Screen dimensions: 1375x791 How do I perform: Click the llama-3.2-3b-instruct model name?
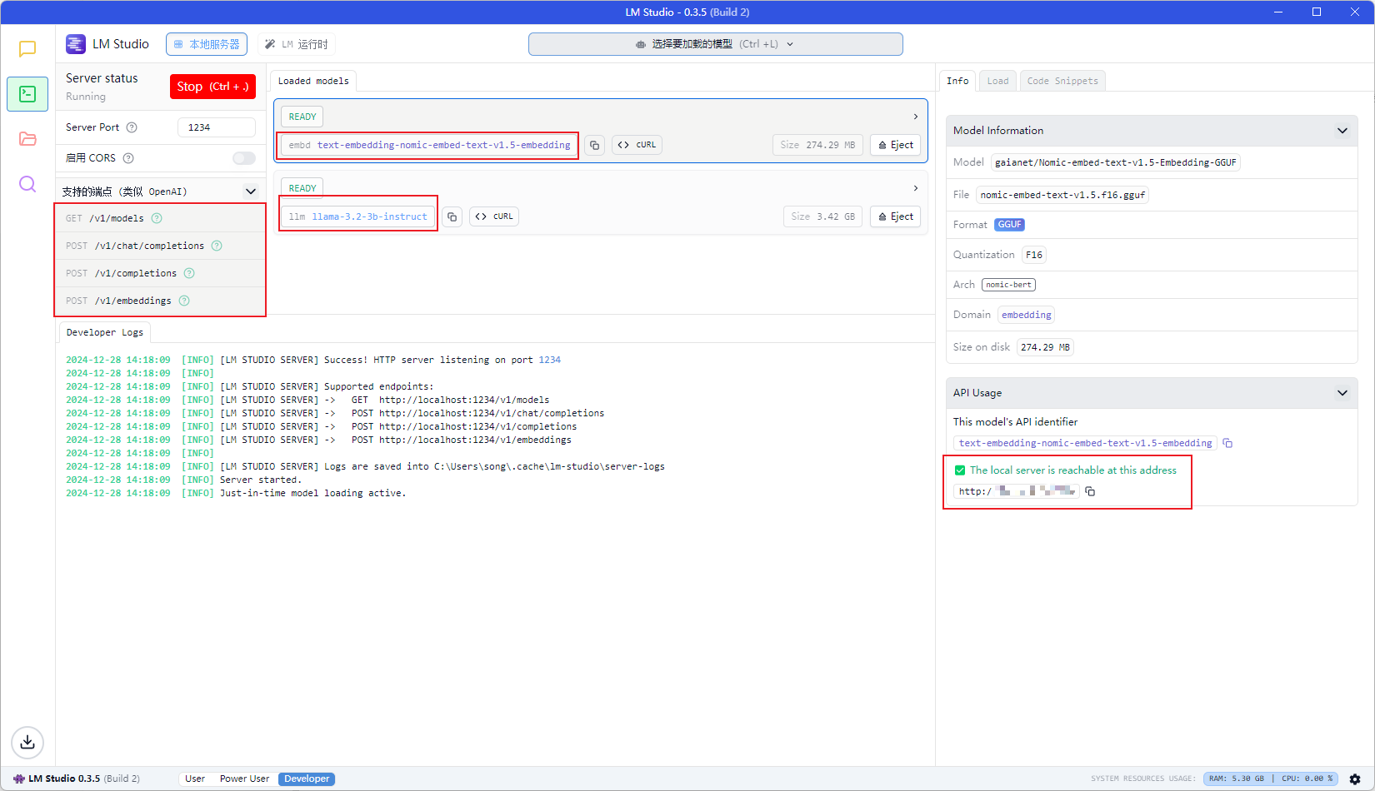coord(369,216)
